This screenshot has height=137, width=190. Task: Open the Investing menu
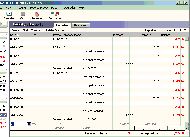pyautogui.click(x=20, y=8)
